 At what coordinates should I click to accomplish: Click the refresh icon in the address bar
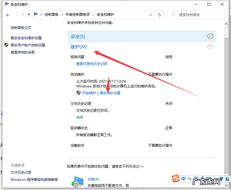tap(159, 15)
